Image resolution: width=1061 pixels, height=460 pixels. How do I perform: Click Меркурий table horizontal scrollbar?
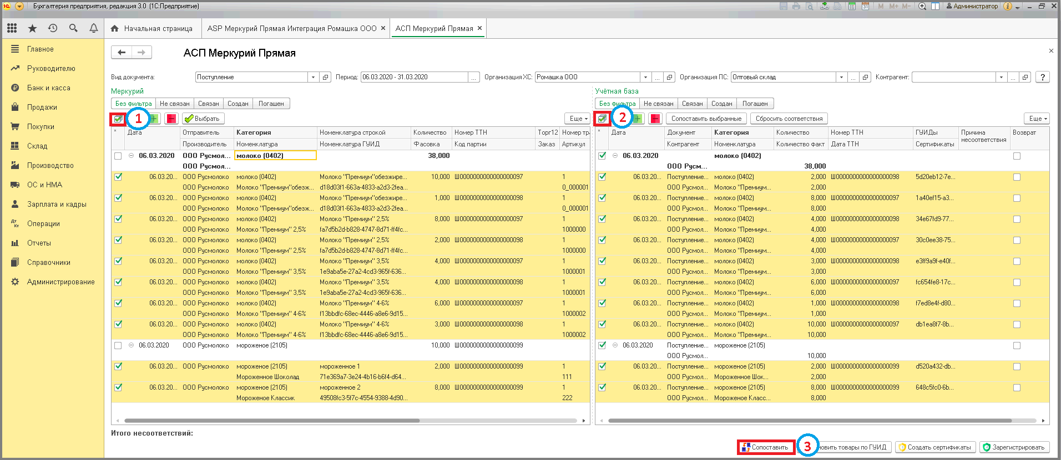[x=272, y=421]
